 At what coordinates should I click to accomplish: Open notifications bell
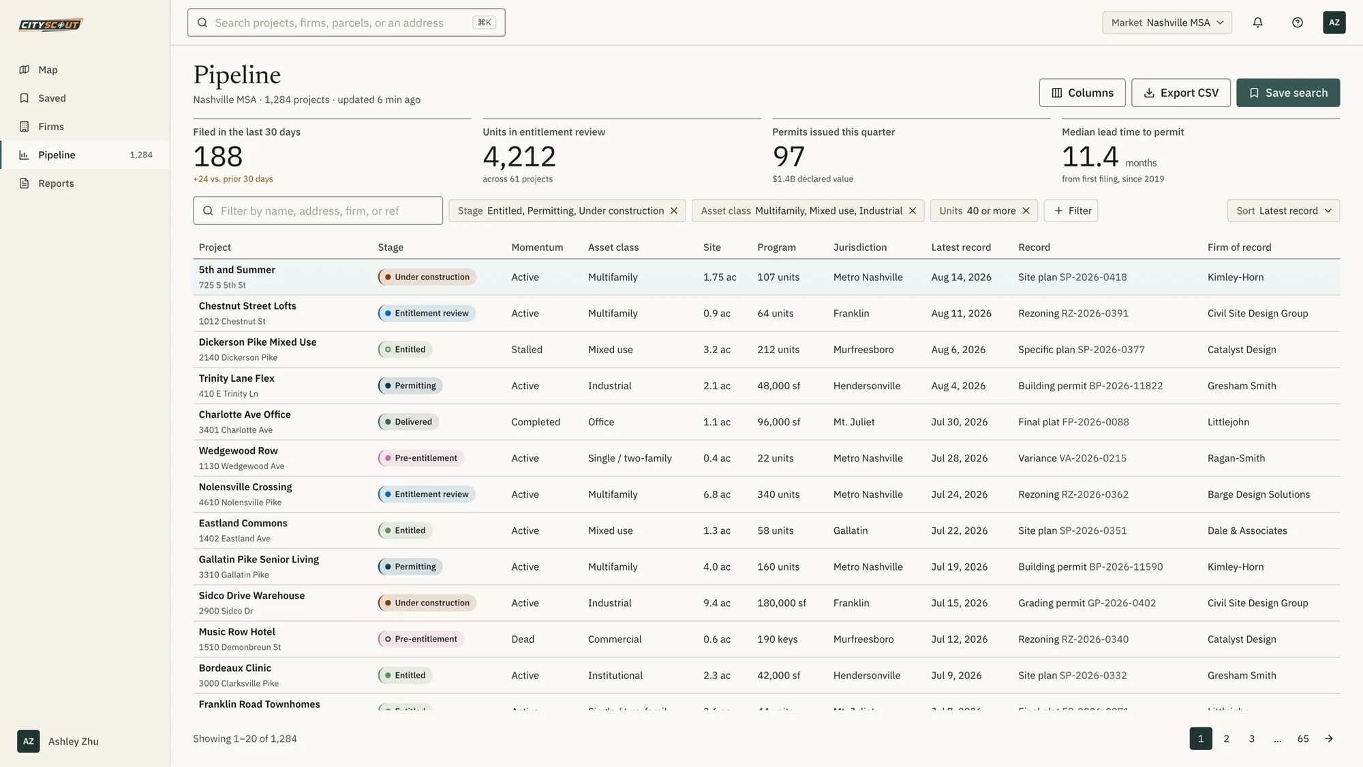pos(1258,22)
